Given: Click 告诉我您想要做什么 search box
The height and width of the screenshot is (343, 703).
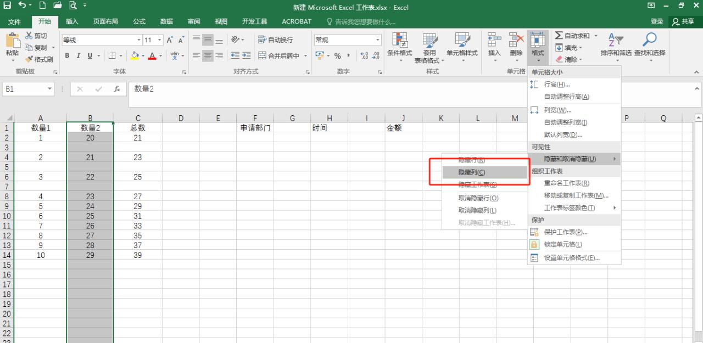Looking at the screenshot, I should click(x=362, y=21).
